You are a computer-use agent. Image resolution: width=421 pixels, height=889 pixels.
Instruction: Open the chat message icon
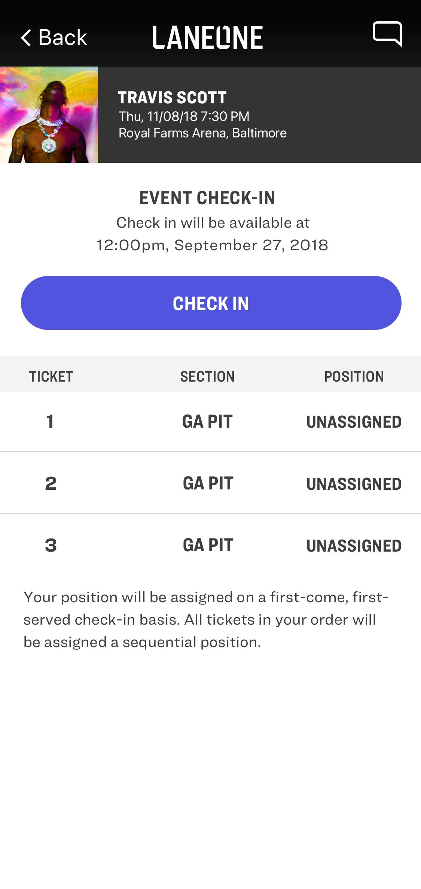click(387, 34)
